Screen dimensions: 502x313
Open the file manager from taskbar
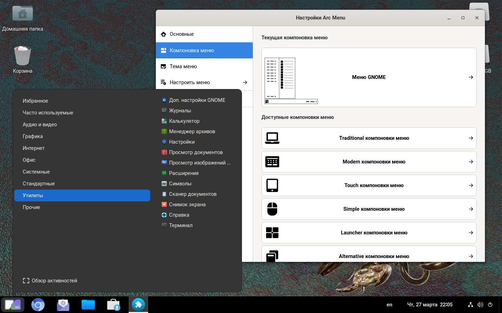88,305
